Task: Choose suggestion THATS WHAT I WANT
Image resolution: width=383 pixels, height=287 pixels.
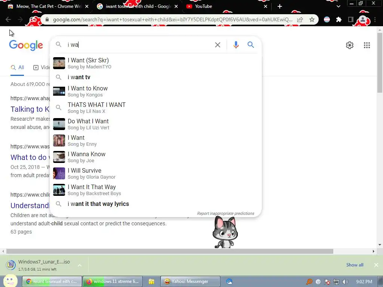Action: click(156, 108)
